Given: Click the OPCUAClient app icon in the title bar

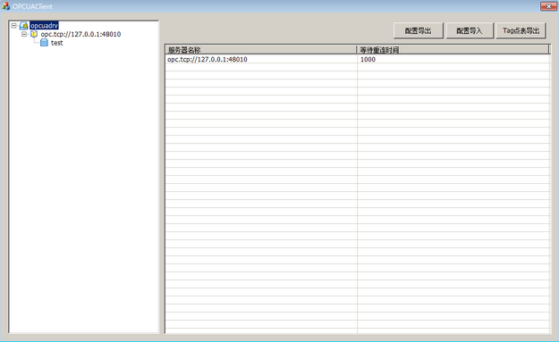Looking at the screenshot, I should click(x=5, y=6).
